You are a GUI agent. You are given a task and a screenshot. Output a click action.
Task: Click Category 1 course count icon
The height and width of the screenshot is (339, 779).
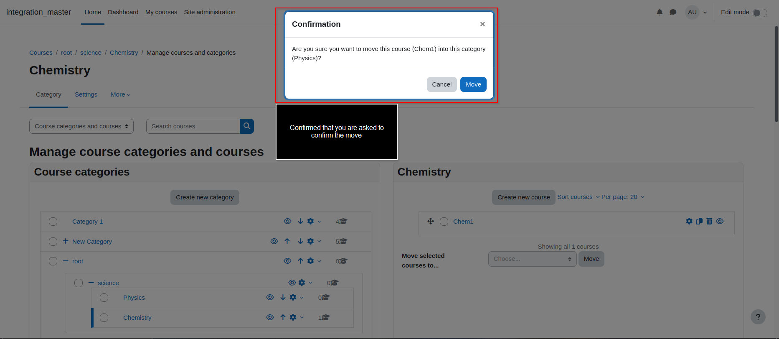[x=343, y=222]
